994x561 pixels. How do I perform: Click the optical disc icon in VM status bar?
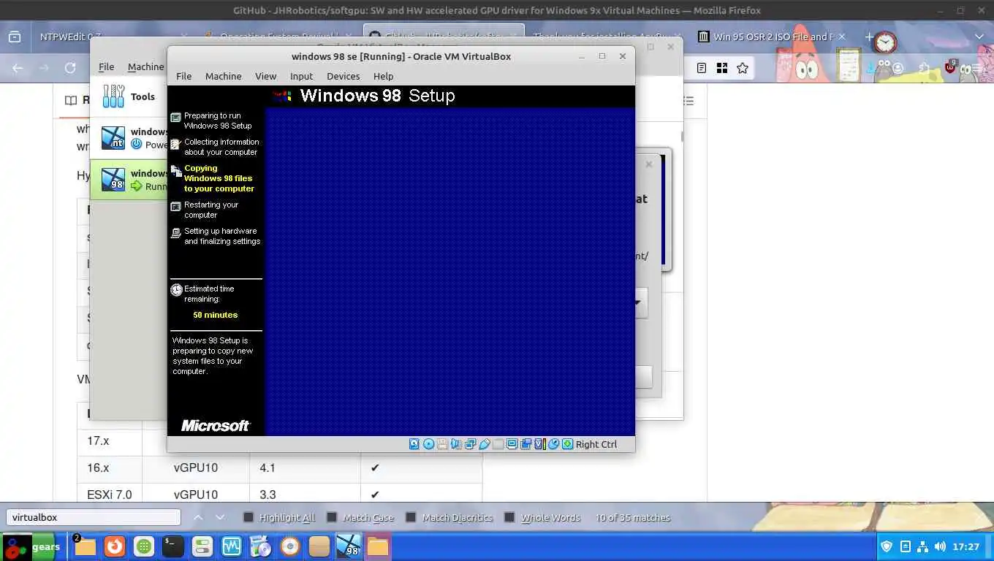428,444
